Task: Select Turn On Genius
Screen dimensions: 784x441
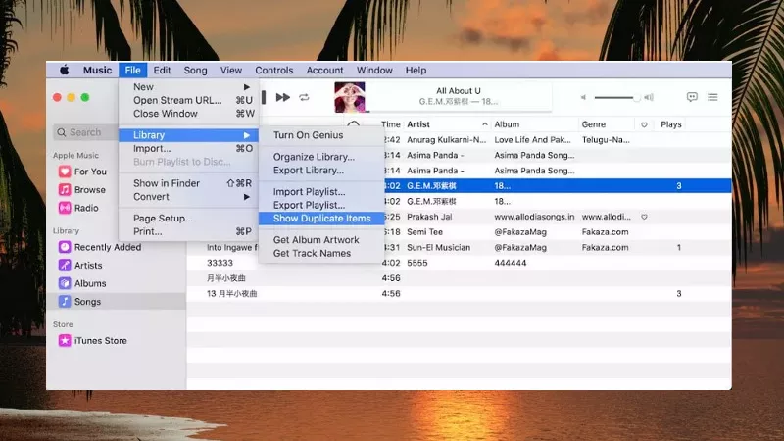Action: [321, 135]
